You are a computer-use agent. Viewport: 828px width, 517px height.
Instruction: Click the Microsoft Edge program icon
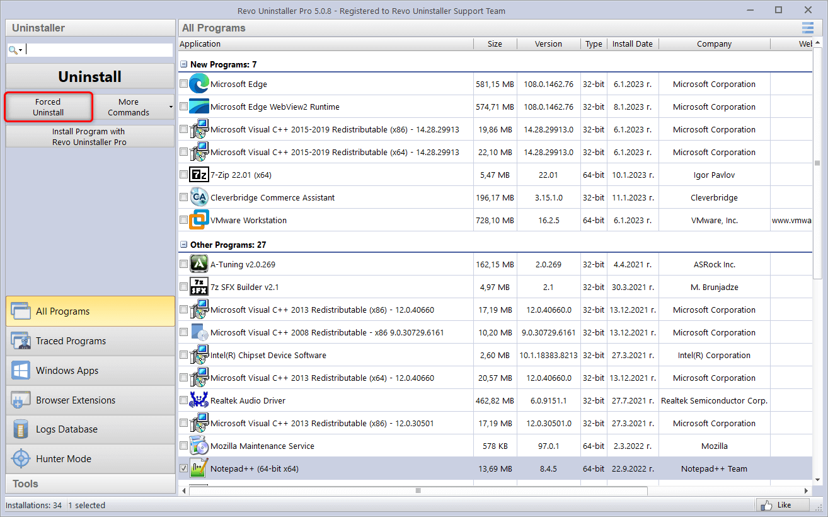199,84
